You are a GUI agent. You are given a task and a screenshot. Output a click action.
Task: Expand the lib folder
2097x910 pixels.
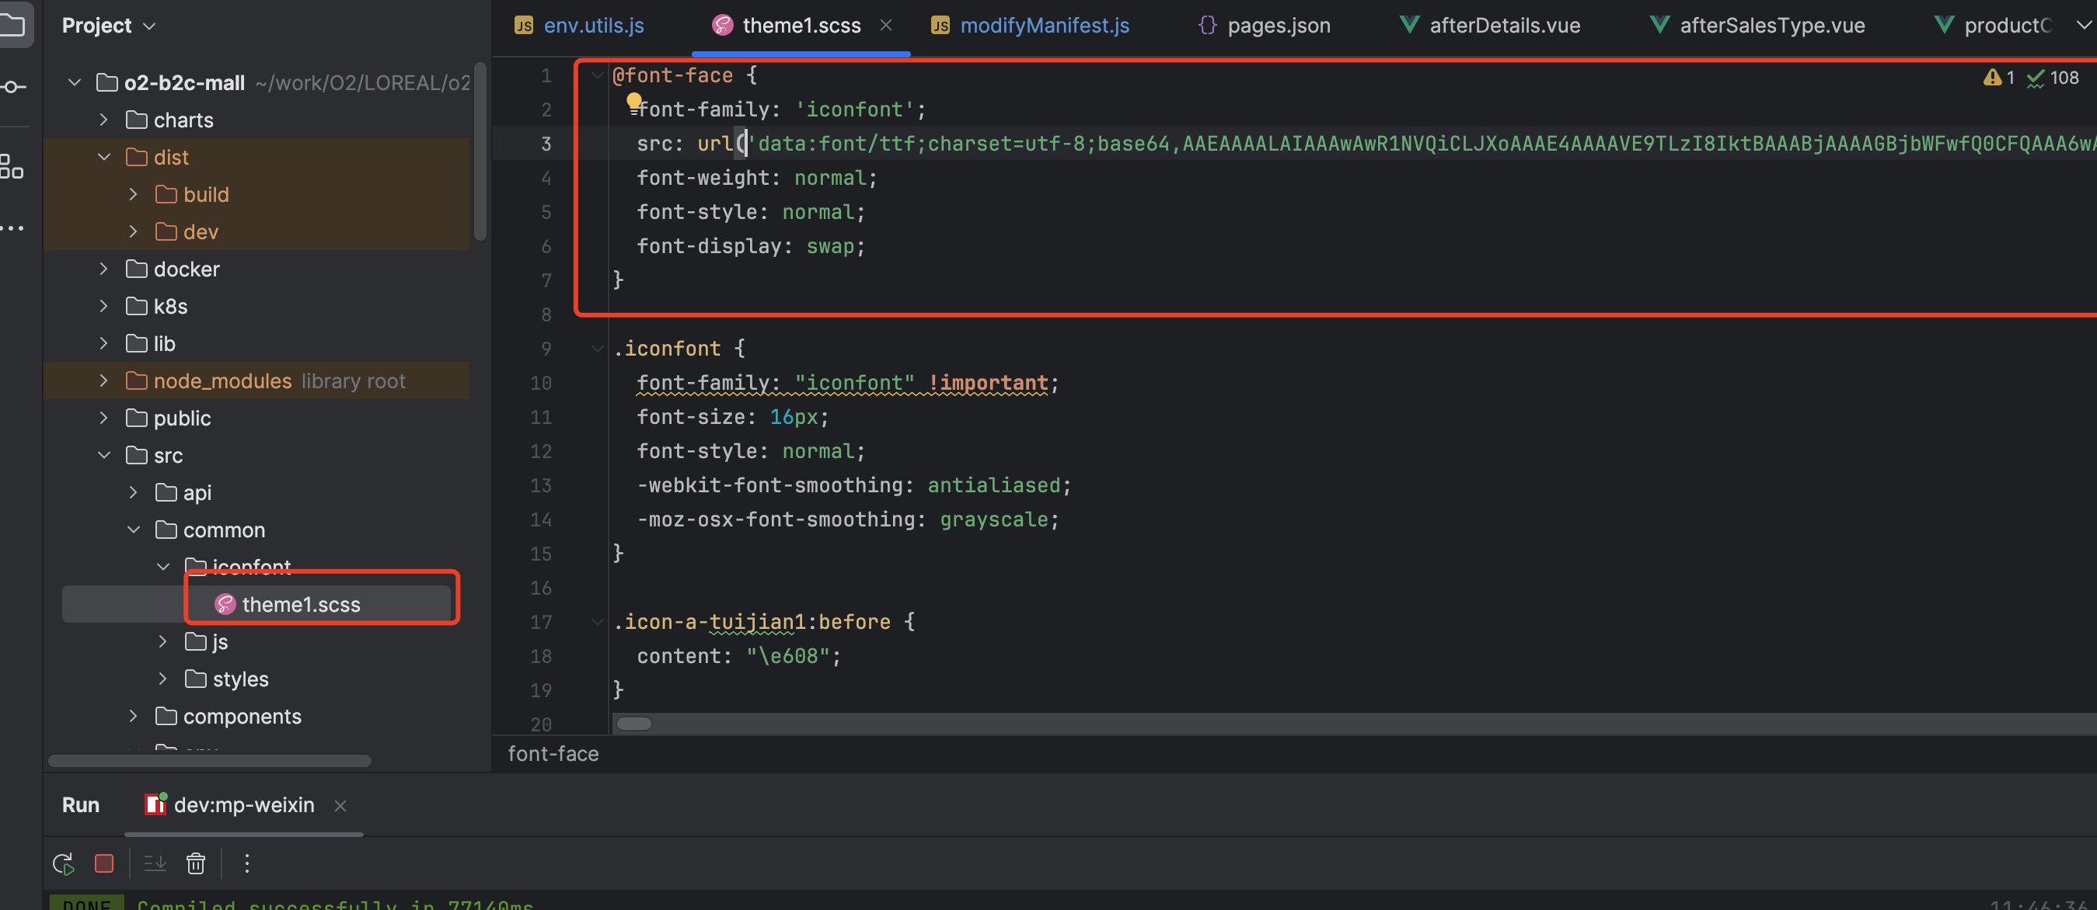point(103,343)
